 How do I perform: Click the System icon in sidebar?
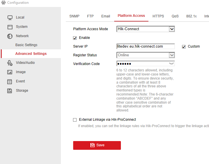tap(10, 27)
